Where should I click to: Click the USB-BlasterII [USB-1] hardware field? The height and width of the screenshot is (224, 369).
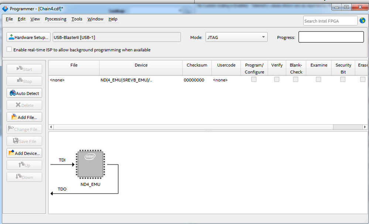click(x=117, y=37)
